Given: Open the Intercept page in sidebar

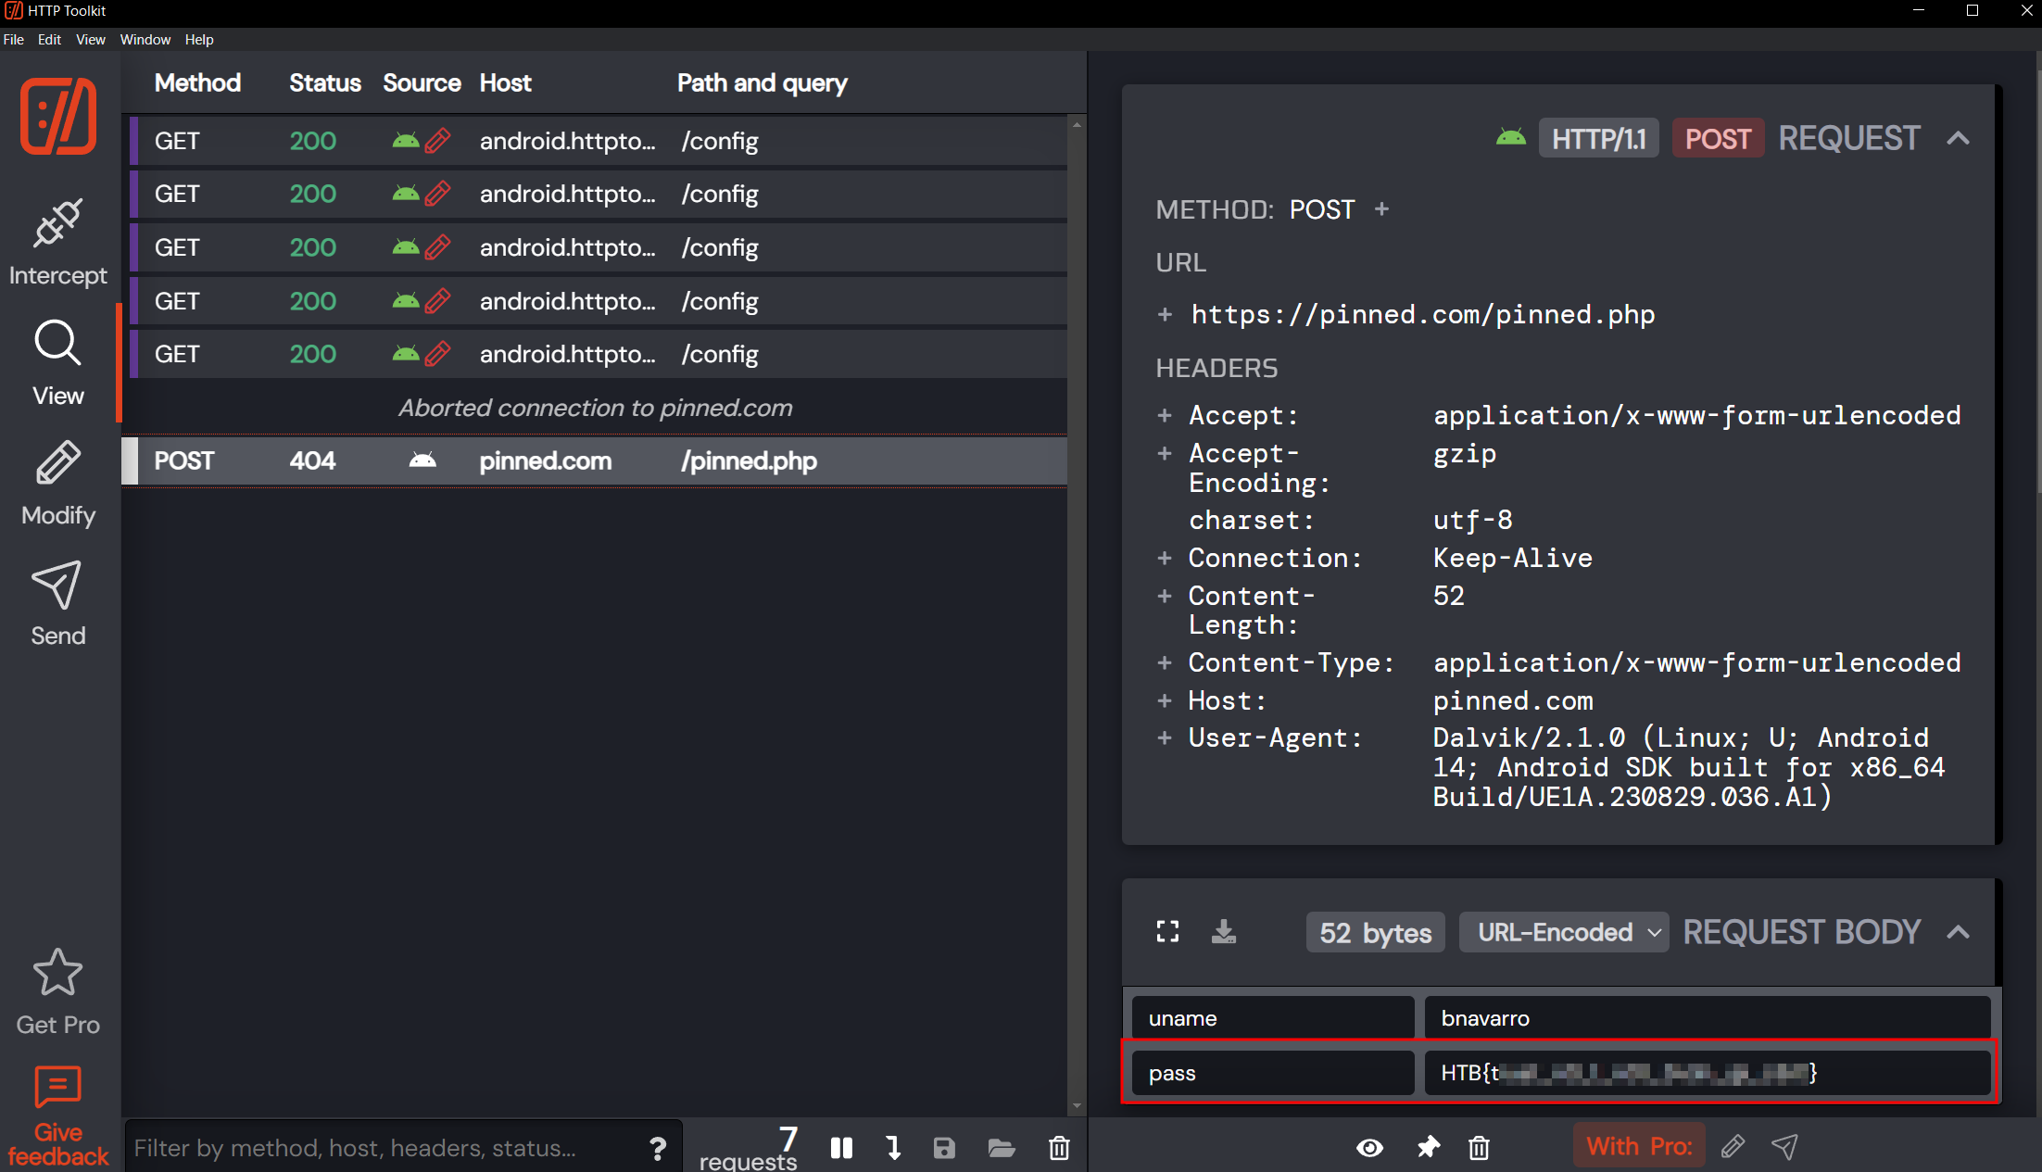Looking at the screenshot, I should tap(57, 243).
